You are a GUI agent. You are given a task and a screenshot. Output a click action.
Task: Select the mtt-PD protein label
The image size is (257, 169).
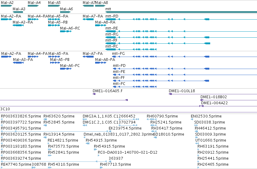click(x=119, y=66)
